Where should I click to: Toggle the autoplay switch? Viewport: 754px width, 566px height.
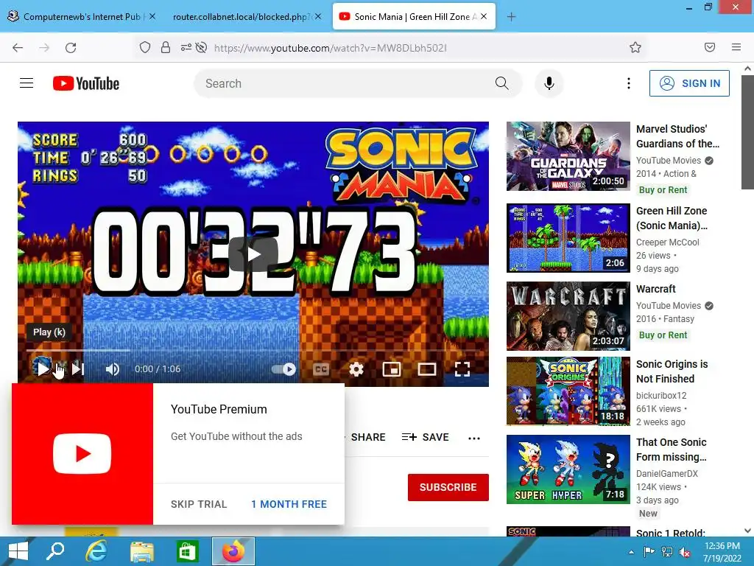pos(283,369)
